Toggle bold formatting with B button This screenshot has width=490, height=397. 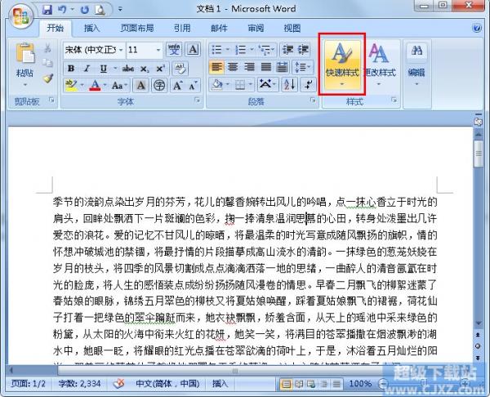(71, 68)
